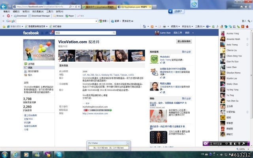253x158 pixels.
Task: Click the facebook logo
Action: point(31,33)
